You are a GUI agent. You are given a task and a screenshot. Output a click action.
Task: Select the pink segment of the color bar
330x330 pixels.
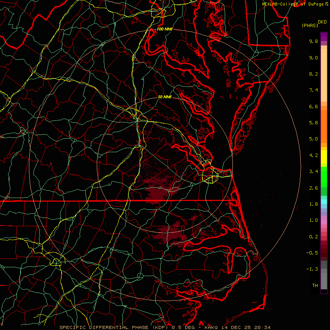(x=324, y=222)
